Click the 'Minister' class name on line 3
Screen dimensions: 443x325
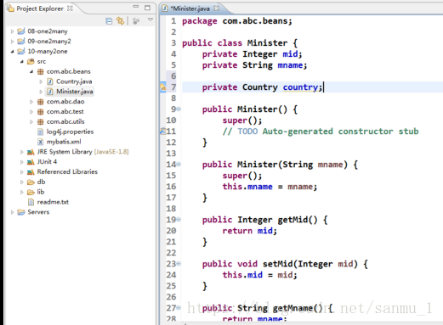pos(267,43)
